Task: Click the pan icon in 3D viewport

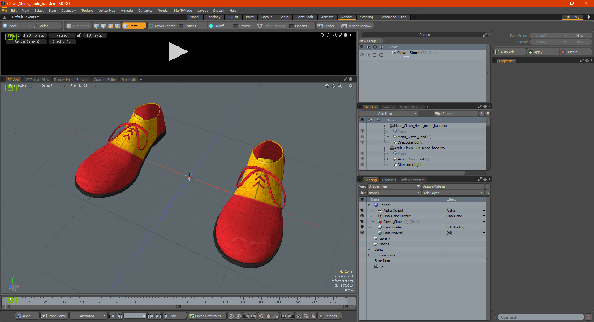Action: (327, 86)
